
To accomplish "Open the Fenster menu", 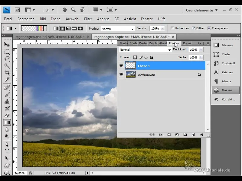I will pyautogui.click(x=147, y=19).
